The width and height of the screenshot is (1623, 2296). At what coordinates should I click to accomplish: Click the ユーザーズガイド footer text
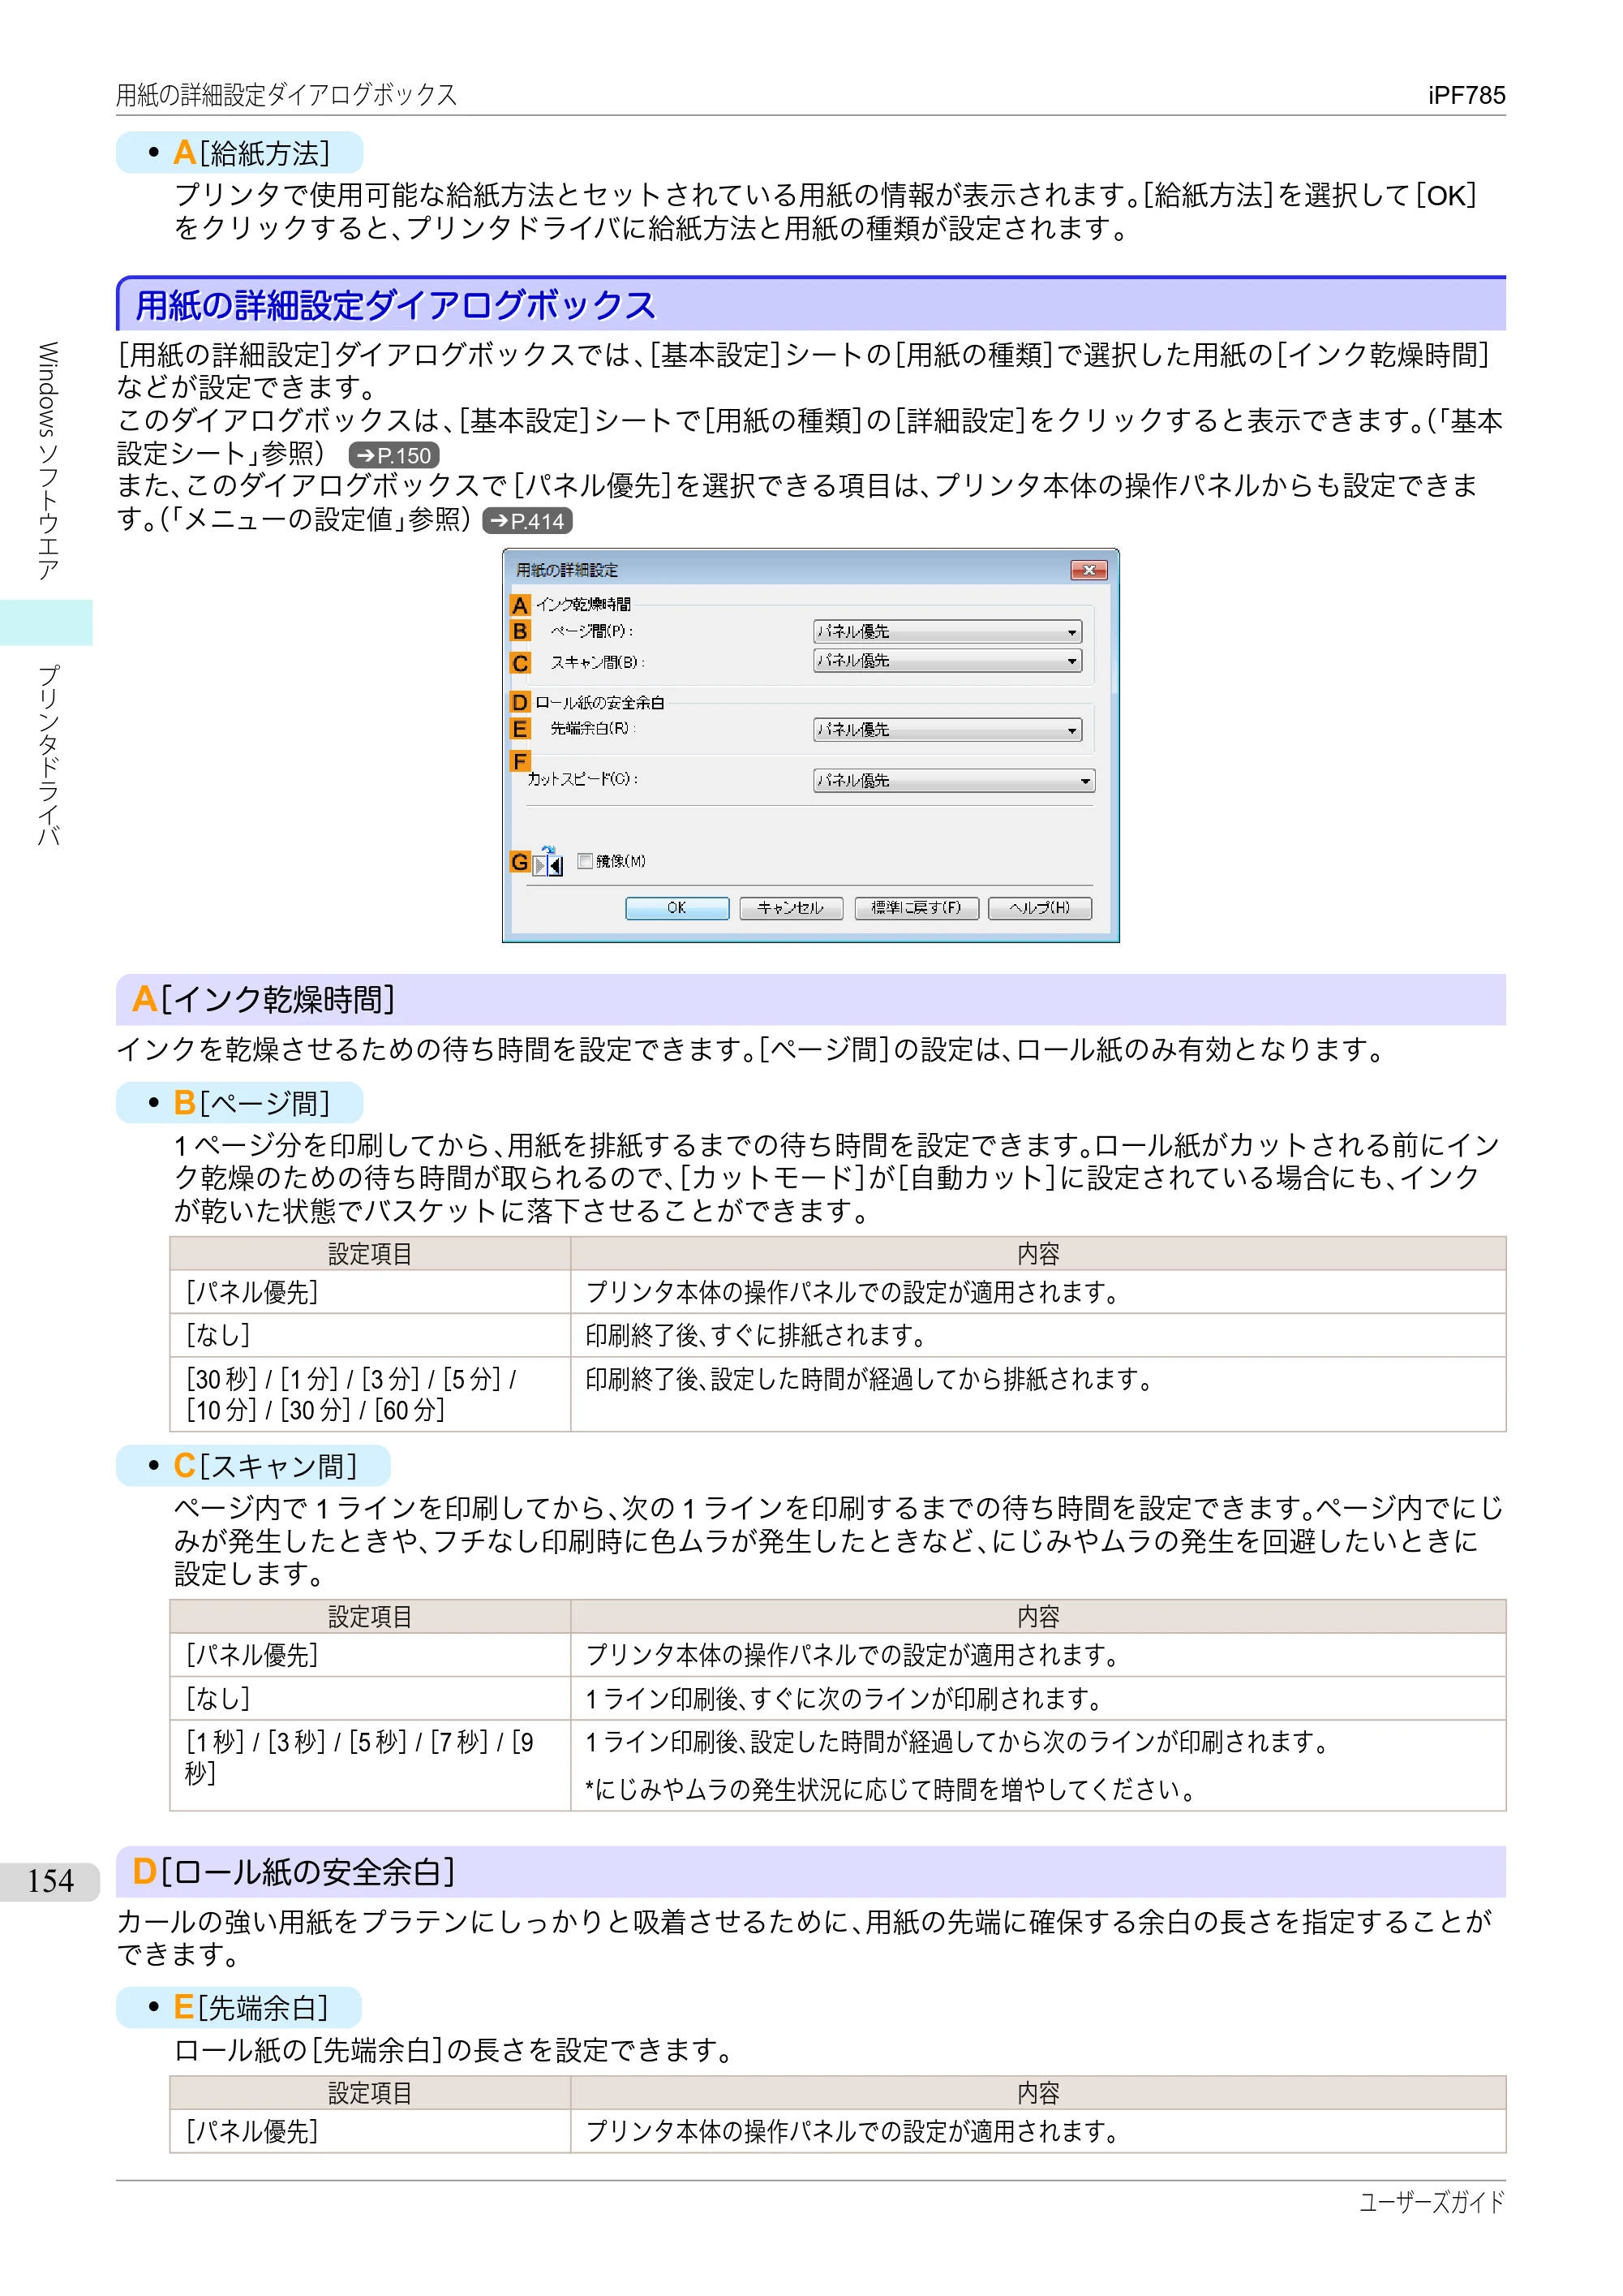(x=1431, y=2202)
